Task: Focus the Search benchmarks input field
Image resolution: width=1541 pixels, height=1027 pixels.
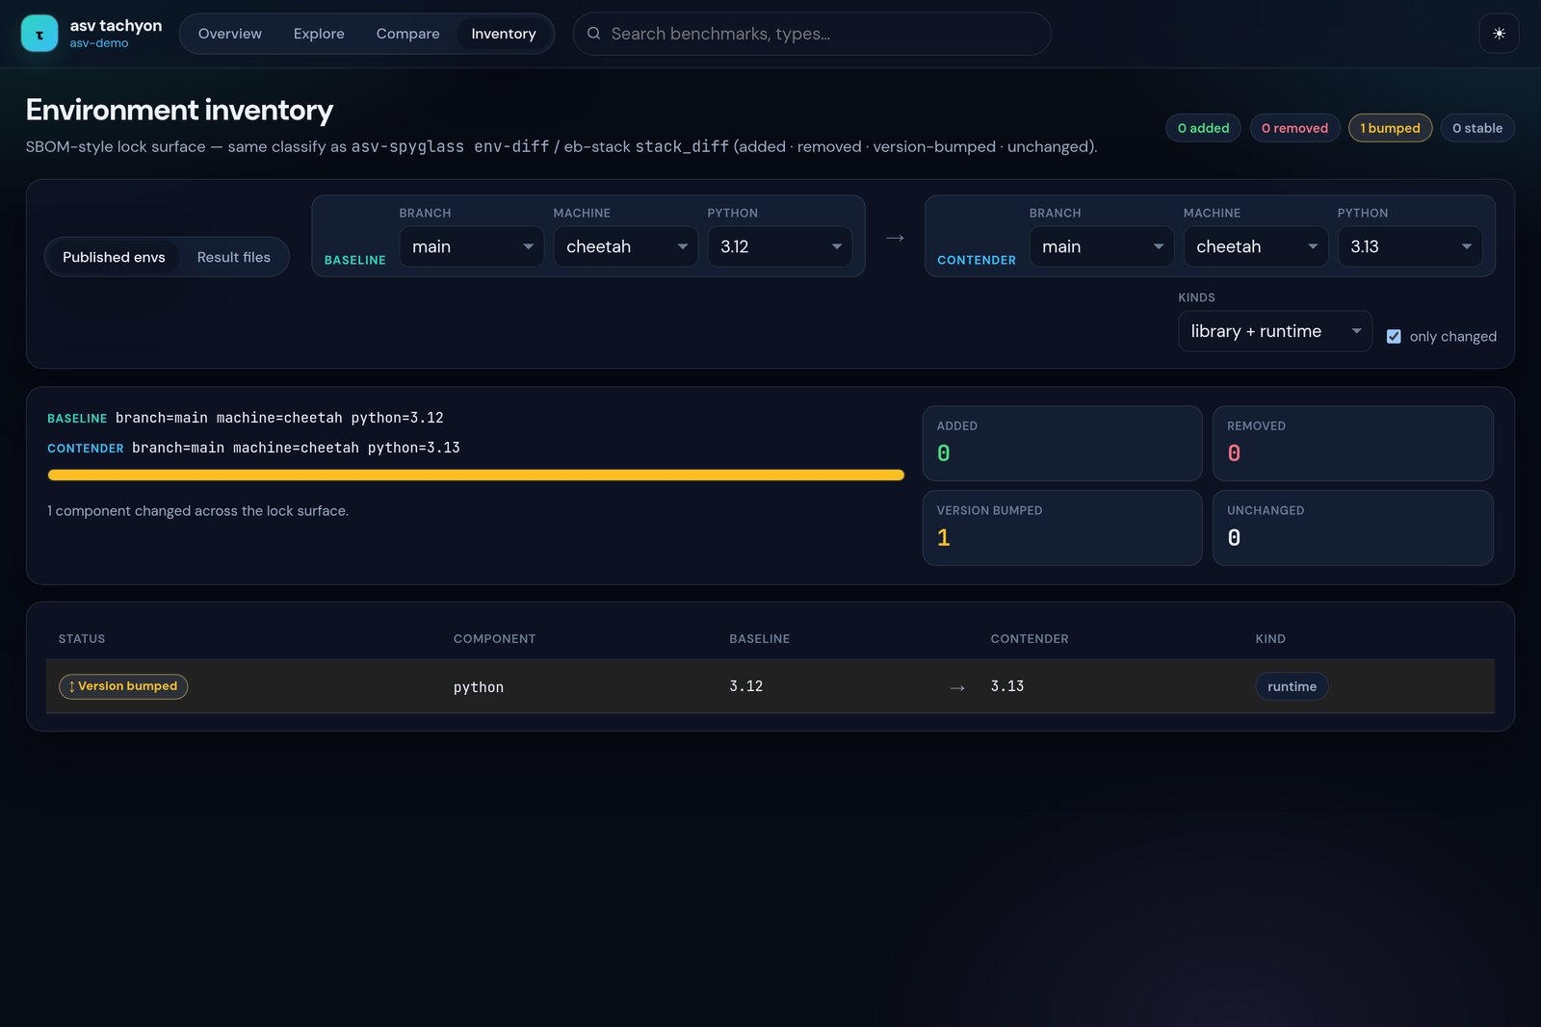Action: point(812,34)
